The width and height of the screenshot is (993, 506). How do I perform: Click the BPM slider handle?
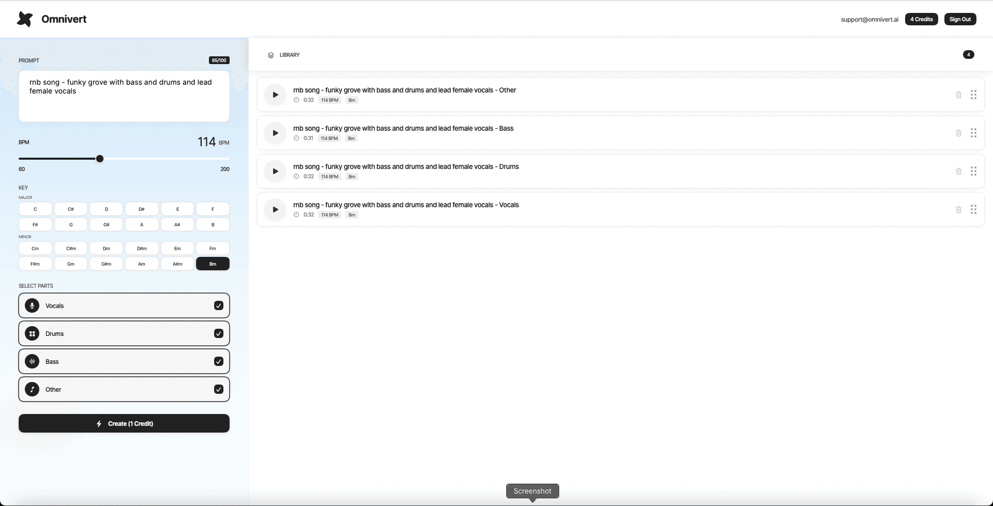pyautogui.click(x=99, y=159)
